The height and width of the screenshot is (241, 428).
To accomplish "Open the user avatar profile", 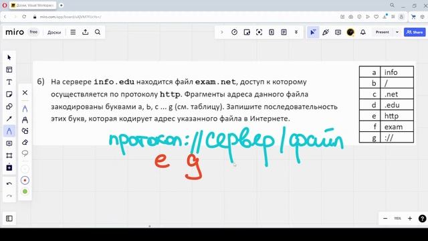I will 350,32.
